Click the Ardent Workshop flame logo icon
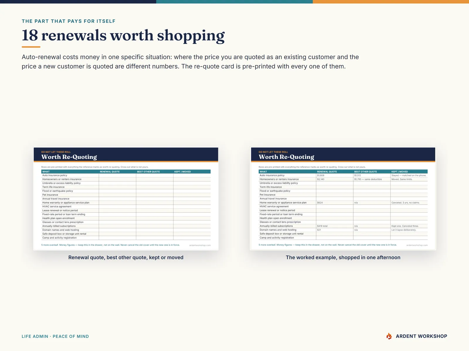The image size is (469, 351). pos(389,336)
